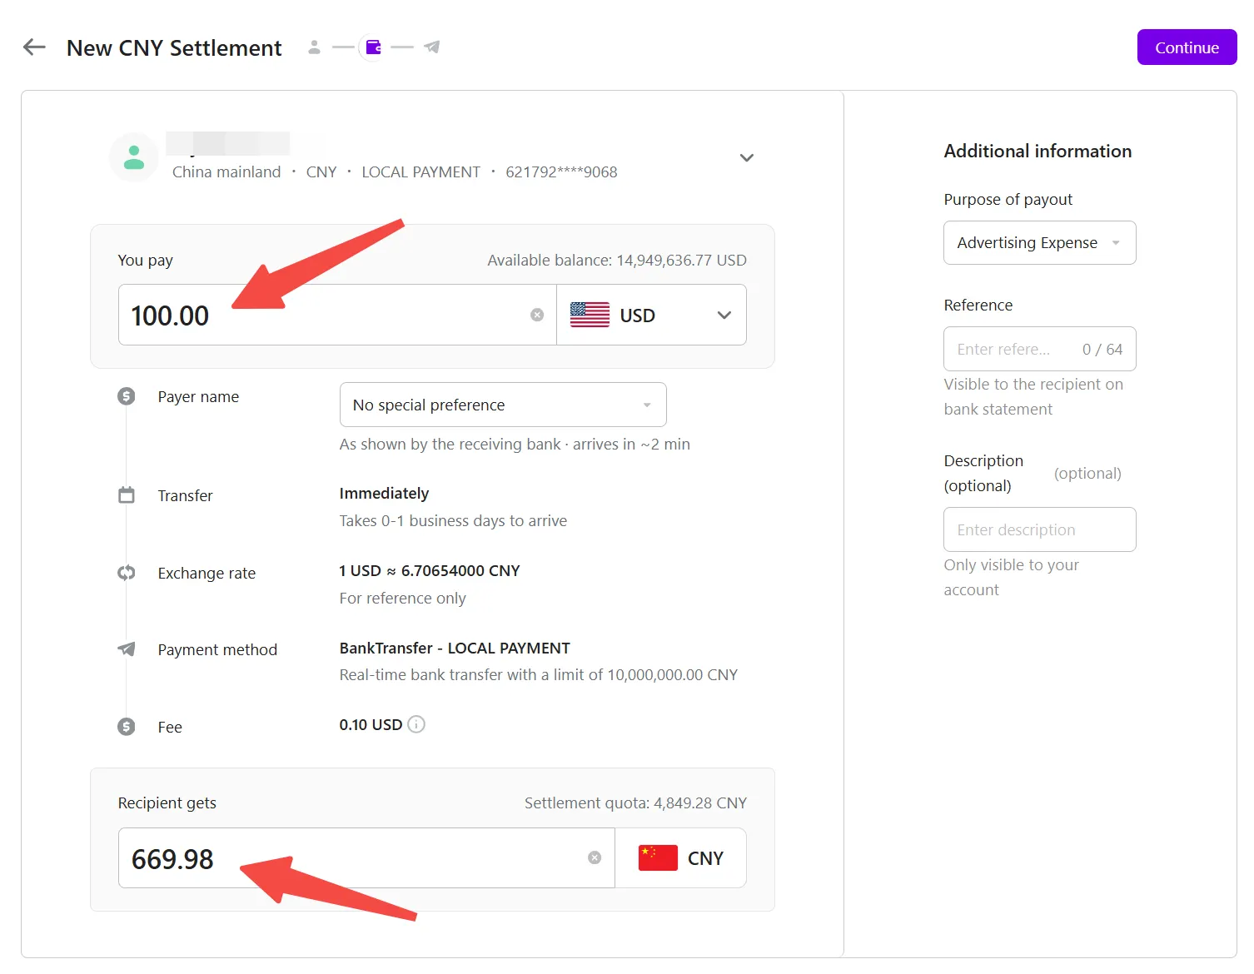Click the Additional information heading
This screenshot has height=974, width=1254.
(1038, 151)
